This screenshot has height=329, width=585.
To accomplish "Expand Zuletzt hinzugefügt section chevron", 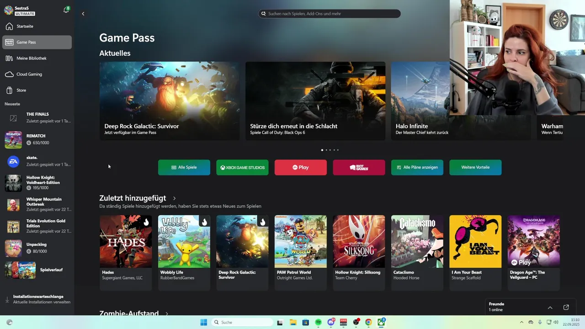I will click(174, 198).
